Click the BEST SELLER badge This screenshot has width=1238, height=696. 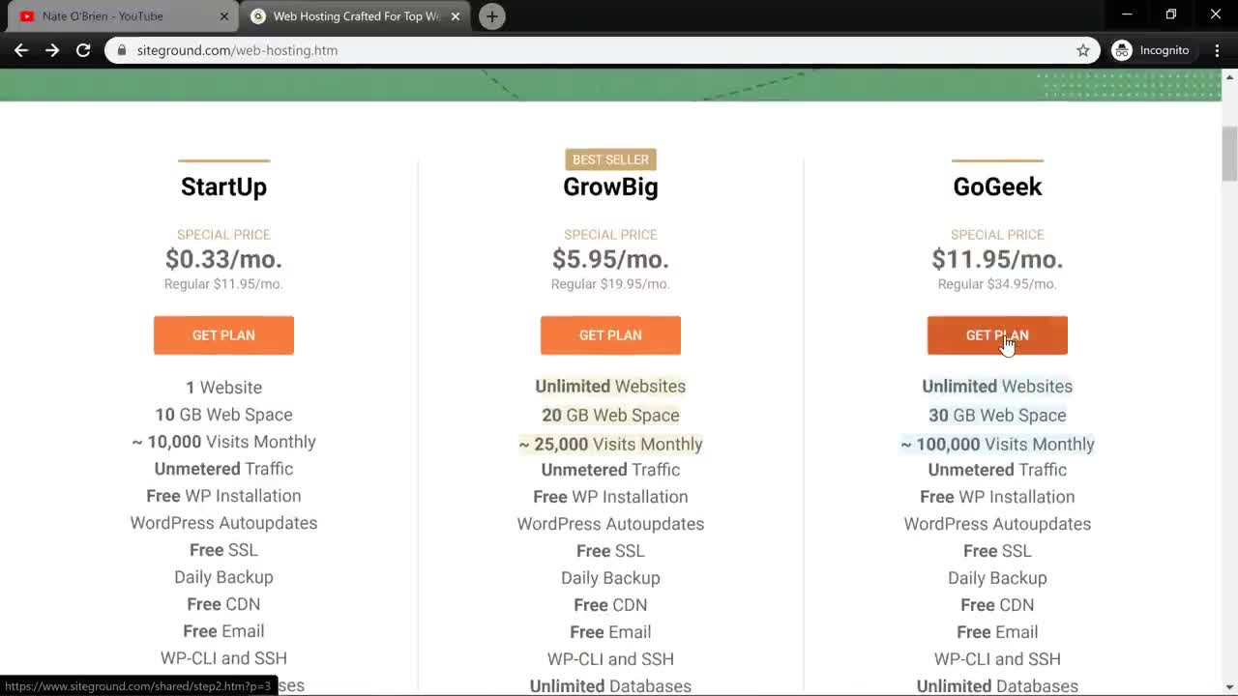pyautogui.click(x=610, y=159)
